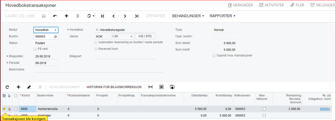This screenshot has height=121, width=336.
Task: Click the Bilagsart field
Action: (x=125, y=56)
